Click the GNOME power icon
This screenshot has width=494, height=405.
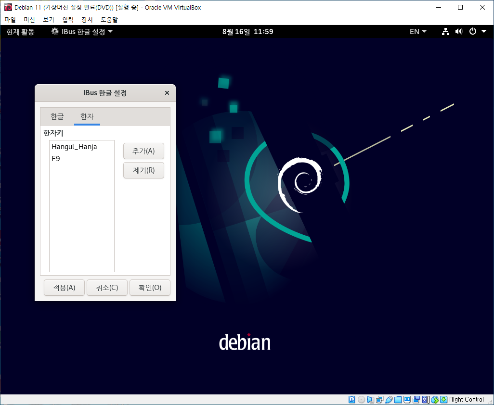473,31
